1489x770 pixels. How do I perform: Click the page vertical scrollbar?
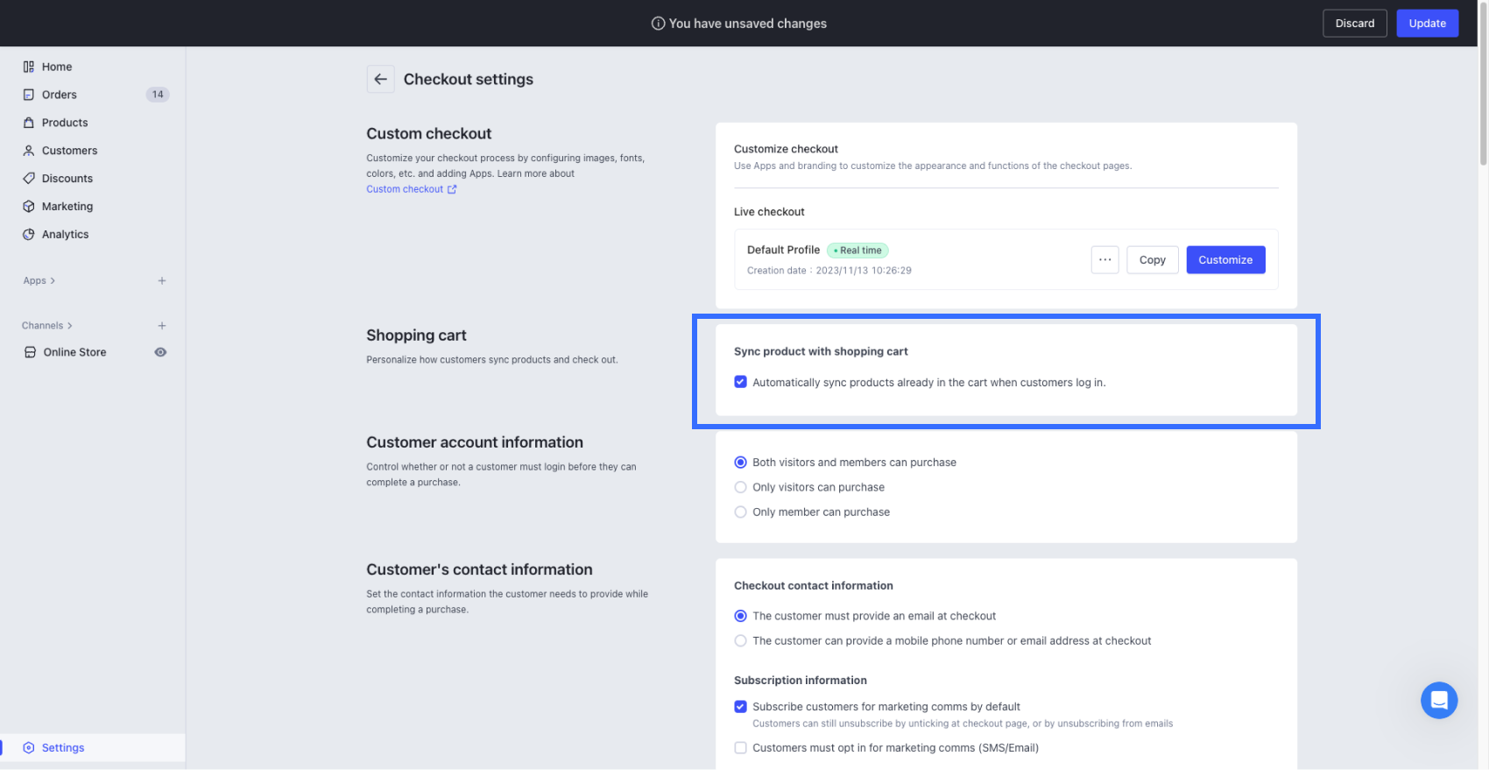[1483, 83]
